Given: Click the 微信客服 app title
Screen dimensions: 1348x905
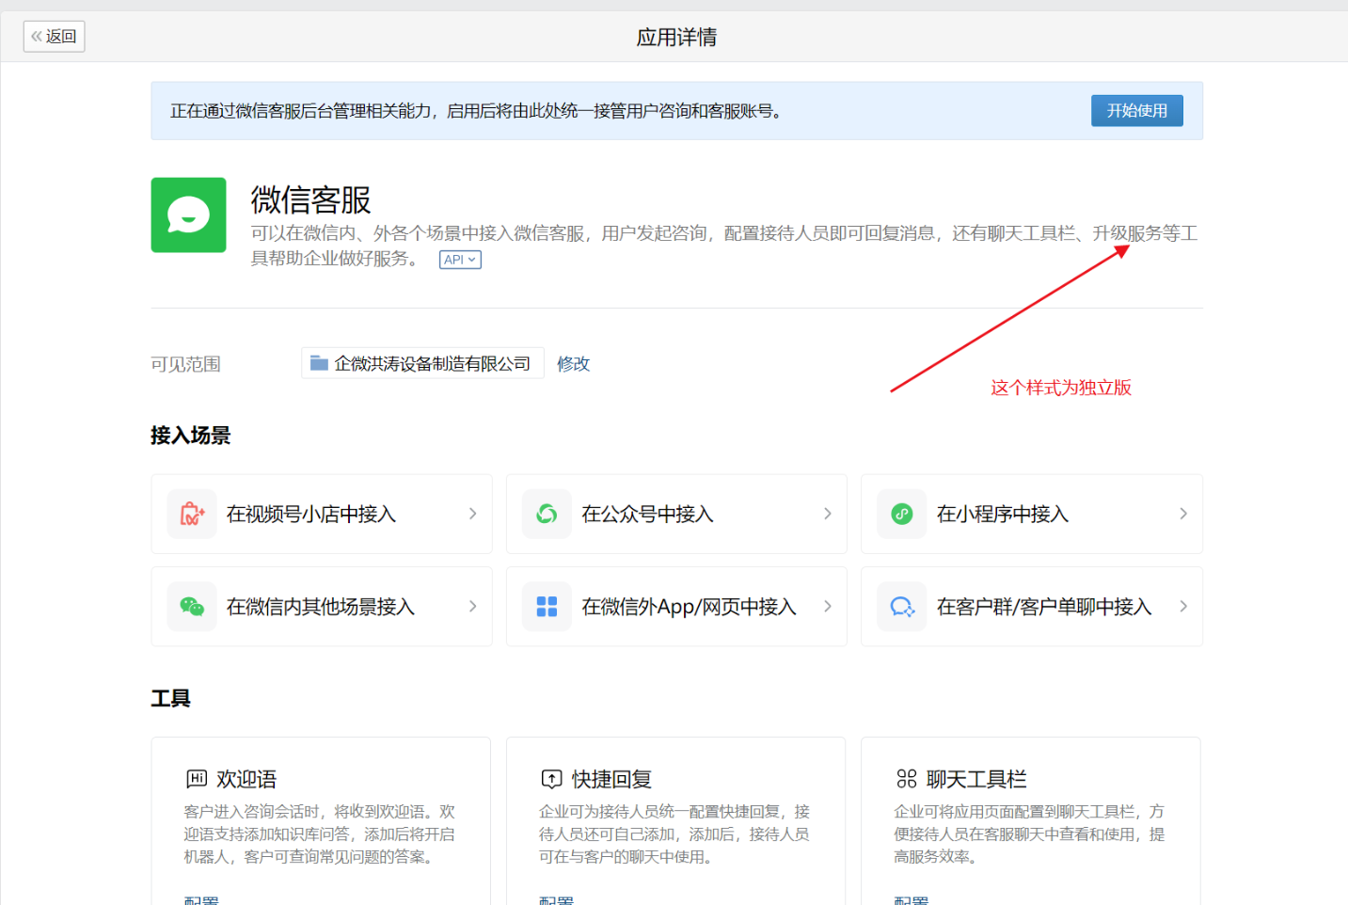Looking at the screenshot, I should [x=310, y=200].
